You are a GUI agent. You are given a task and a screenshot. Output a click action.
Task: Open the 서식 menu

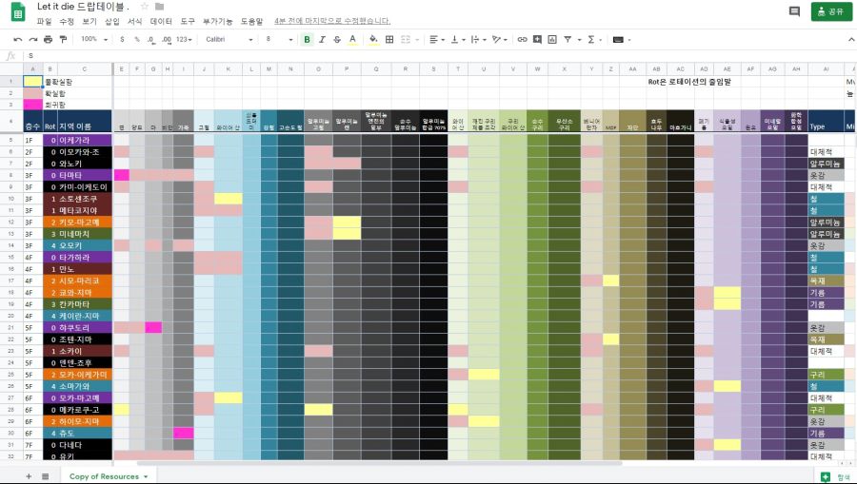[x=135, y=21]
